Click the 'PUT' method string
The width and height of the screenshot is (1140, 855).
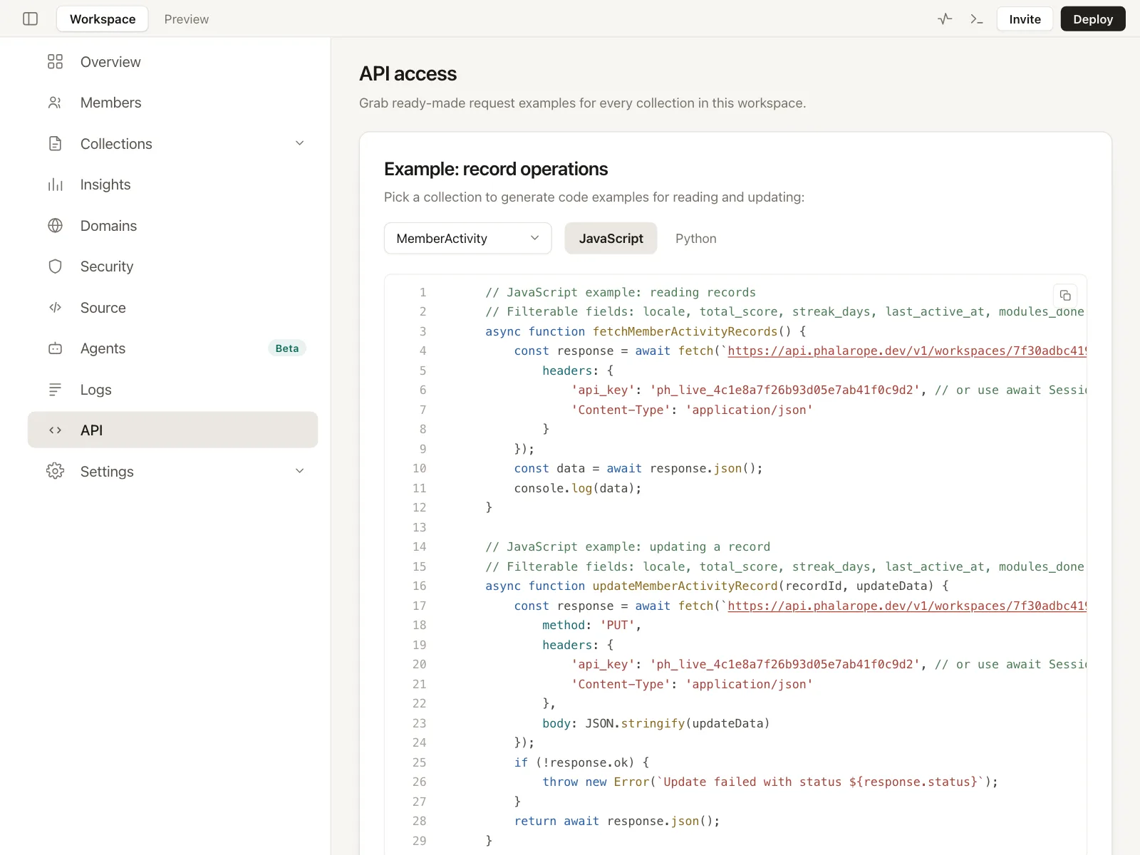pos(617,625)
